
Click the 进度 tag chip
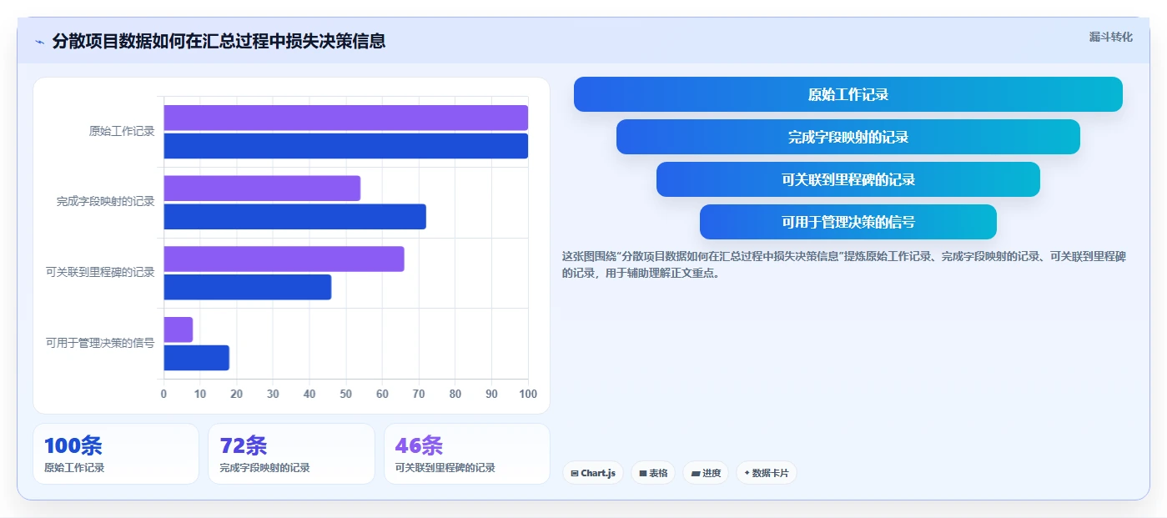pos(706,473)
